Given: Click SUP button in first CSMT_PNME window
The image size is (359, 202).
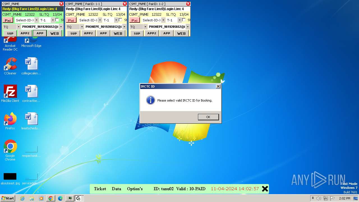Looking at the screenshot, I should point(10,33).
